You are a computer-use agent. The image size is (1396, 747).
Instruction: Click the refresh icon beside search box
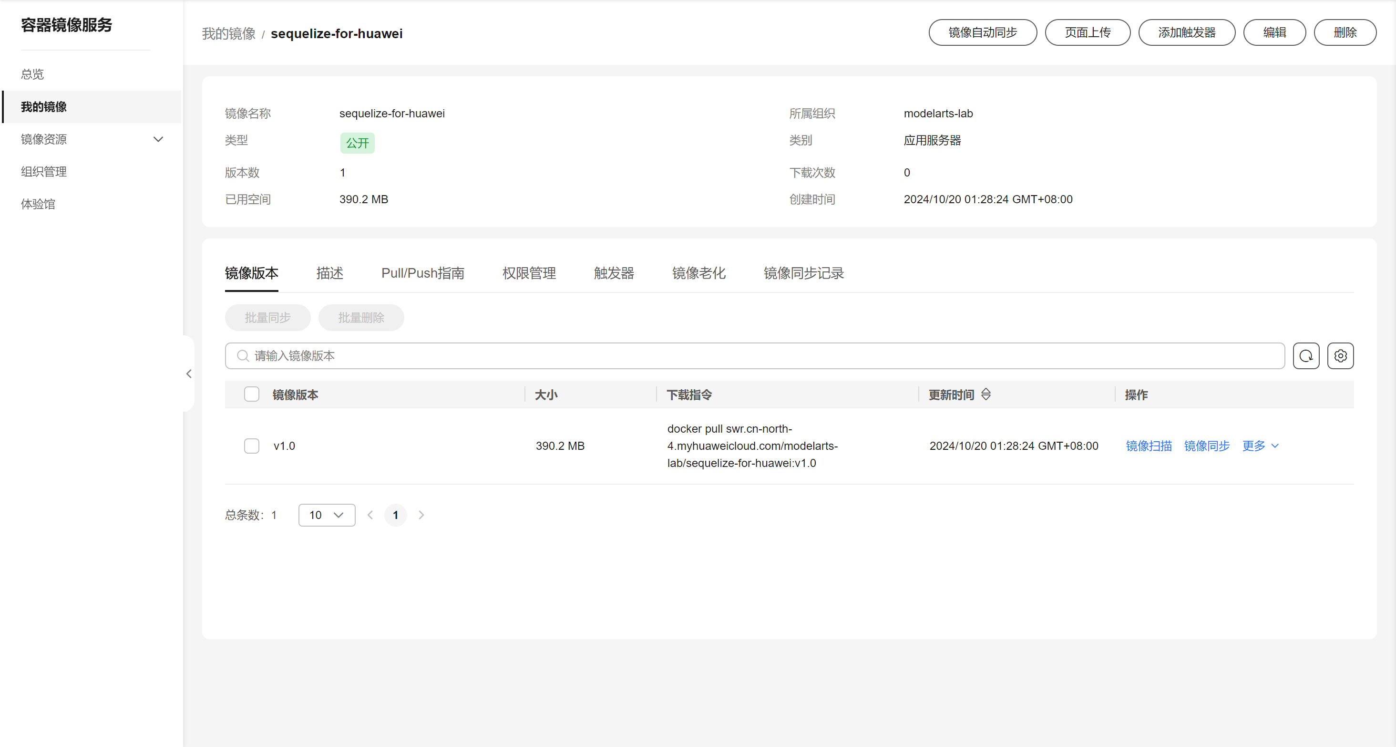(1305, 355)
